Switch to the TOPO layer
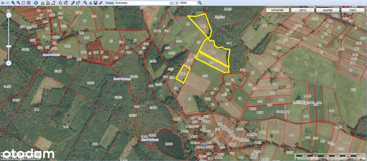The image size is (367, 161). [x=353, y=10]
